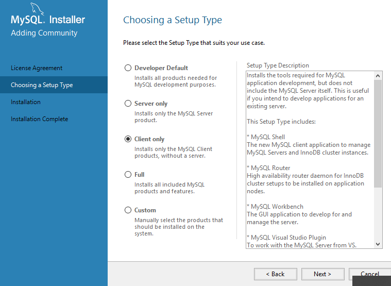
Task: Click the MySQL dolphin logo
Action: click(37, 9)
